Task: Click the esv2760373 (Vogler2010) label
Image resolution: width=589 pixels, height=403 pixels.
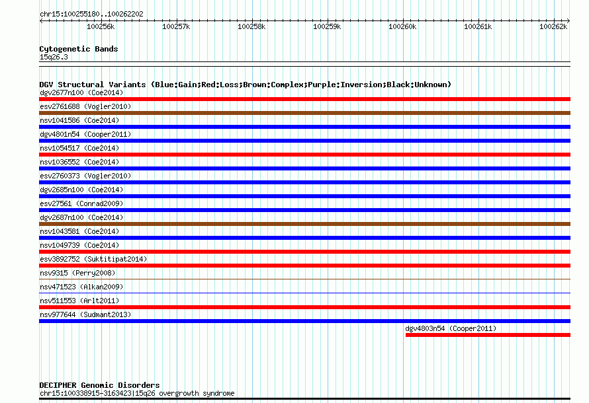Action: [x=85, y=176]
